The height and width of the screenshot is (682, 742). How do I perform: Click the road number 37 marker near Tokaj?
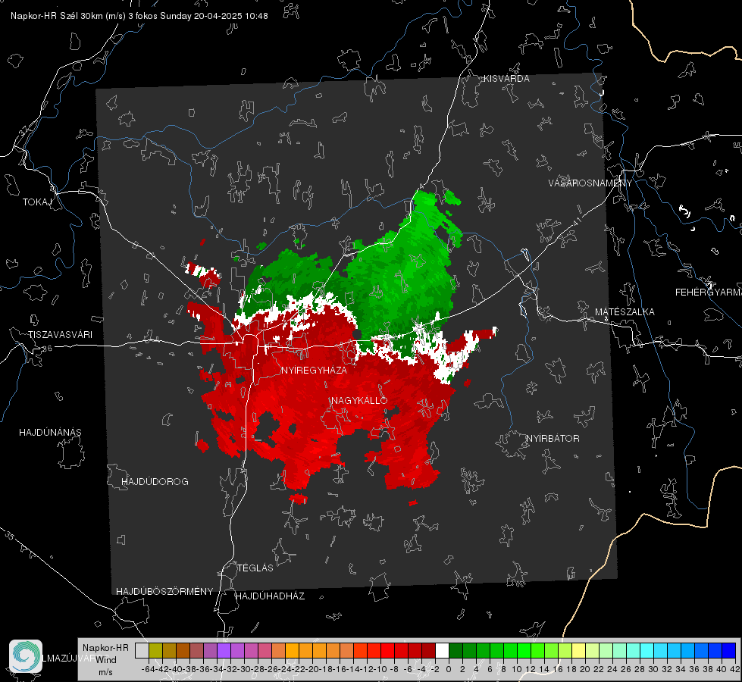click(x=23, y=130)
